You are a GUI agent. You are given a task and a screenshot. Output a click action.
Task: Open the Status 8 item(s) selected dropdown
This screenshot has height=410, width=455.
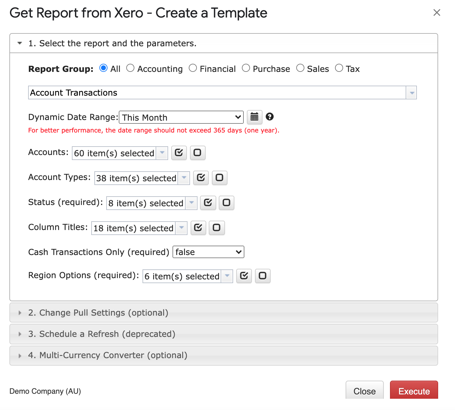(x=152, y=203)
